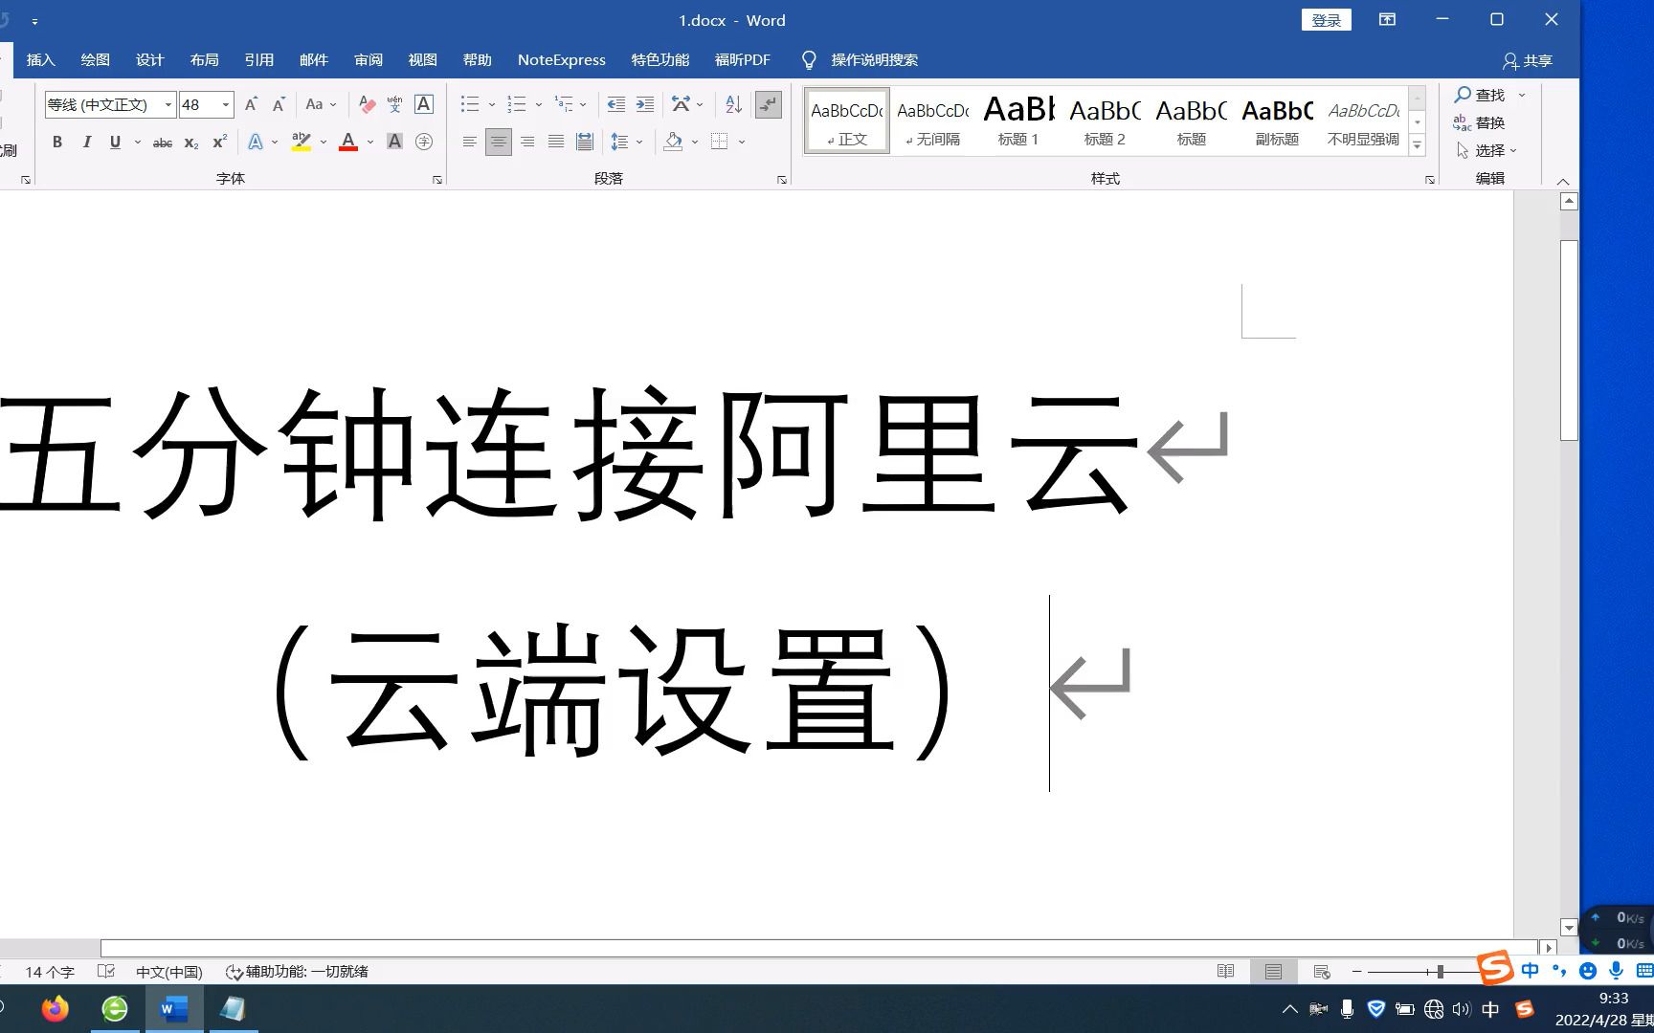
Task: Open the 审阅 (Review) tab
Action: [x=369, y=59]
